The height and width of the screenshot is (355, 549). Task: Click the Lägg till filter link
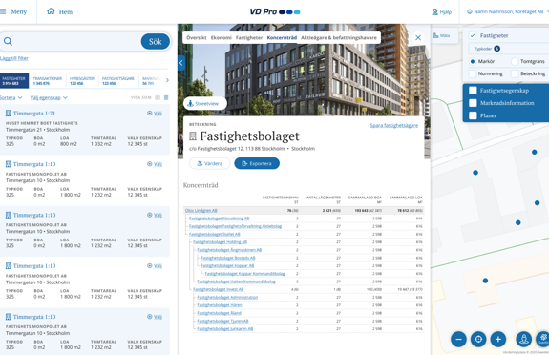(x=14, y=58)
